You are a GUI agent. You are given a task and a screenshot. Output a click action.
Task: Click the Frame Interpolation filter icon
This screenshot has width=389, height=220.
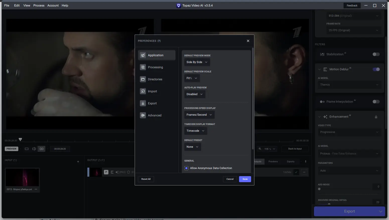[x=322, y=102]
